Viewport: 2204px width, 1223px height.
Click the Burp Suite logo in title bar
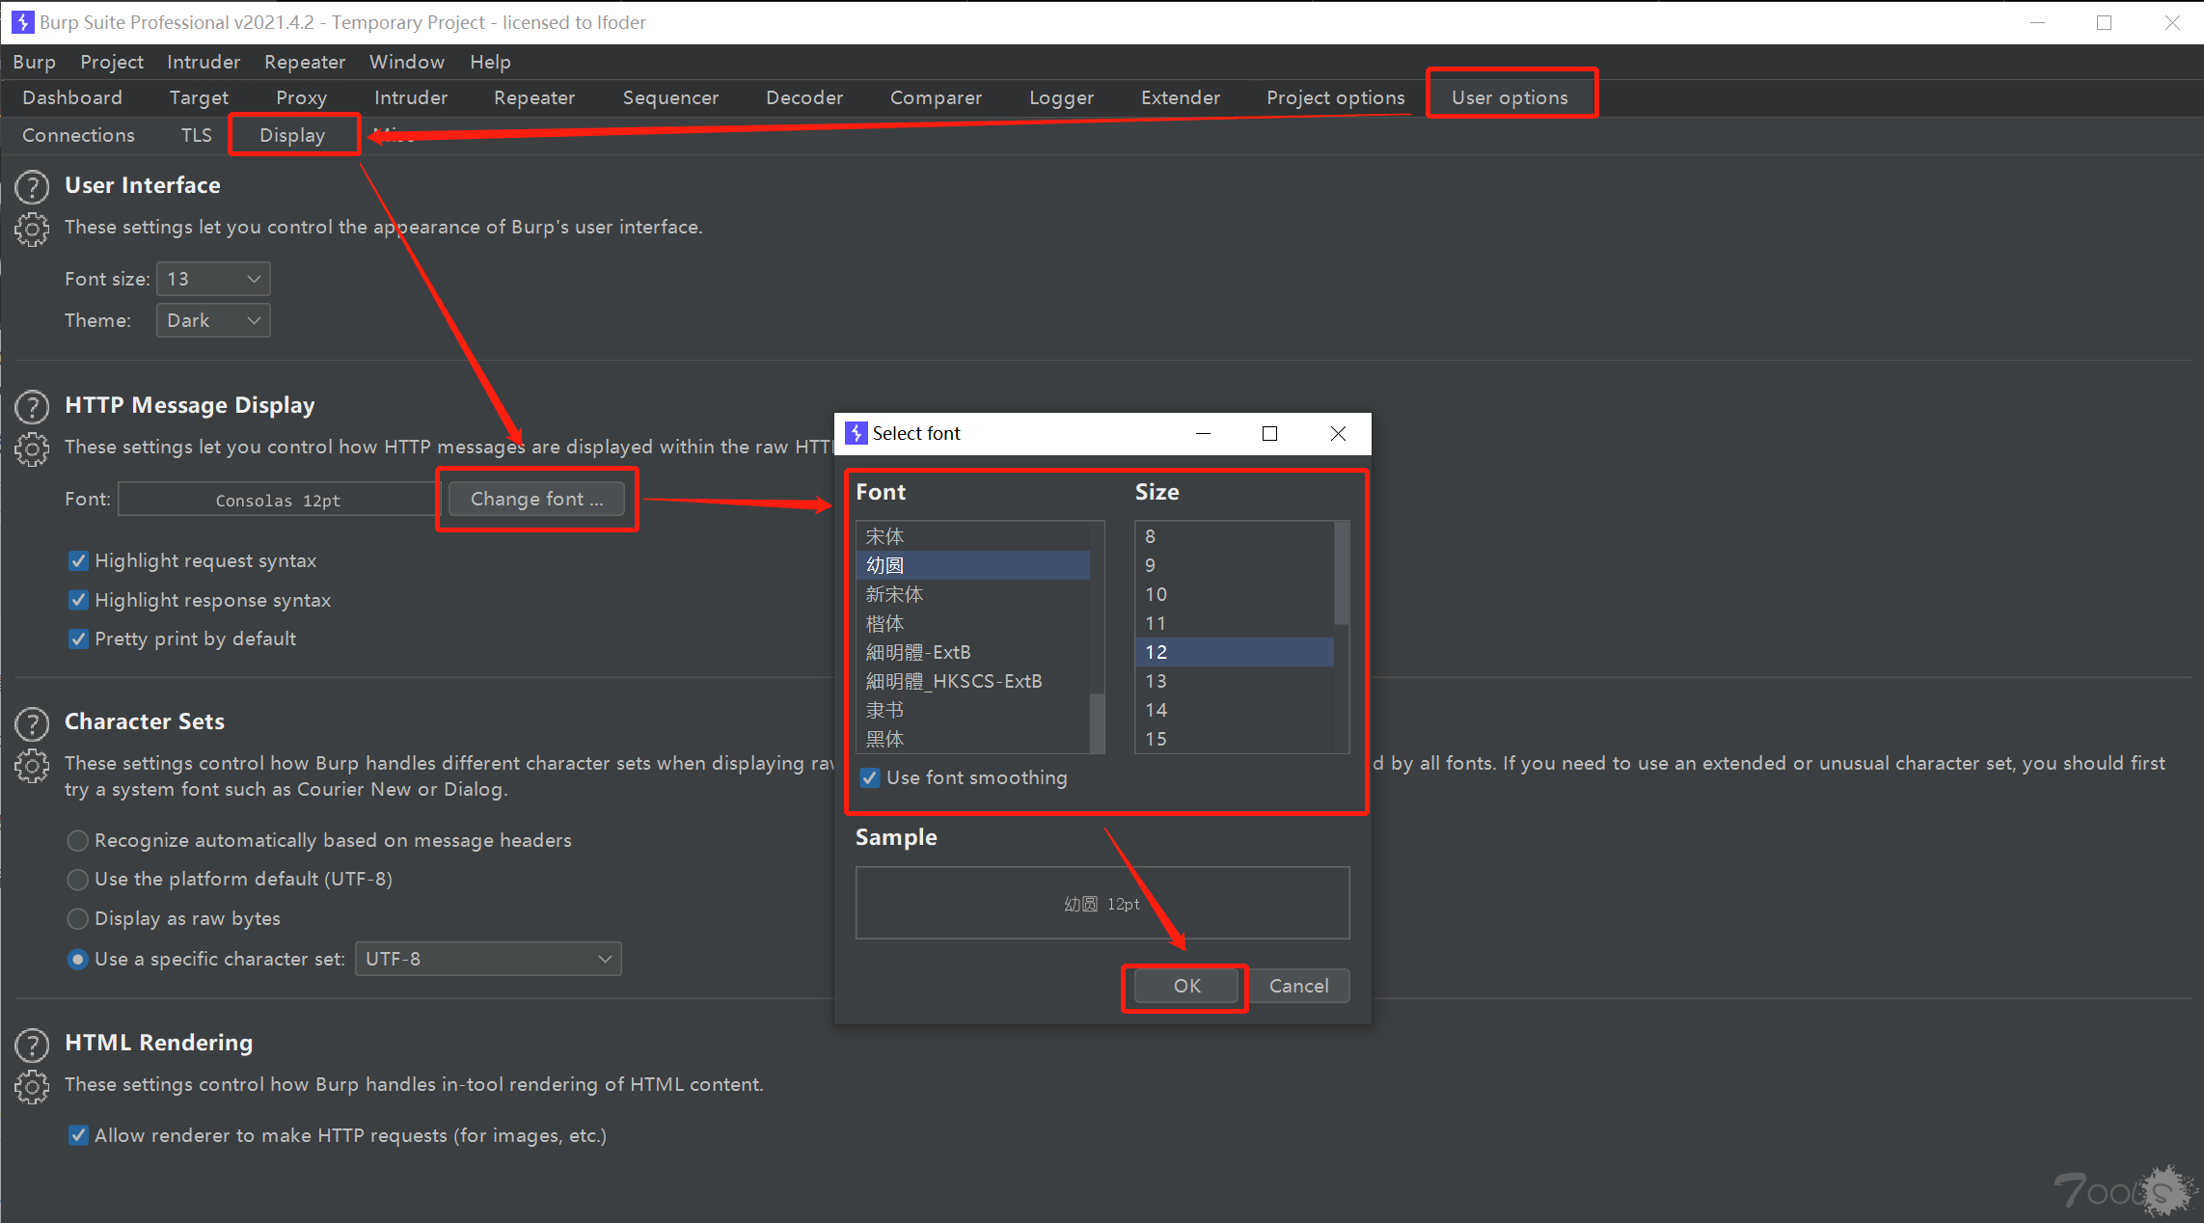pyautogui.click(x=22, y=22)
